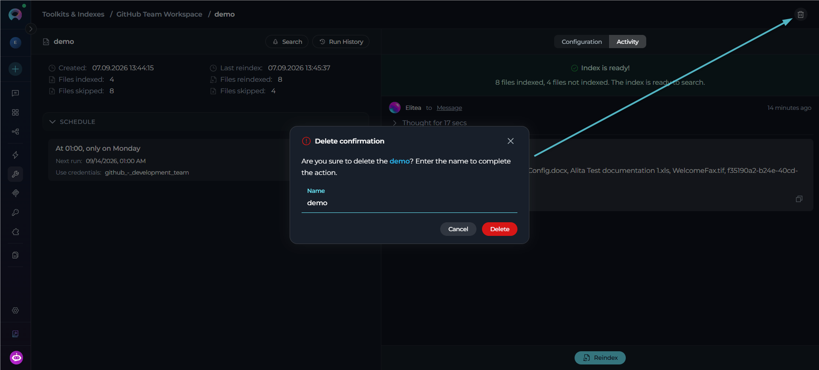Open the purple notebook icon in sidebar
Image resolution: width=819 pixels, height=370 pixels.
click(15, 334)
